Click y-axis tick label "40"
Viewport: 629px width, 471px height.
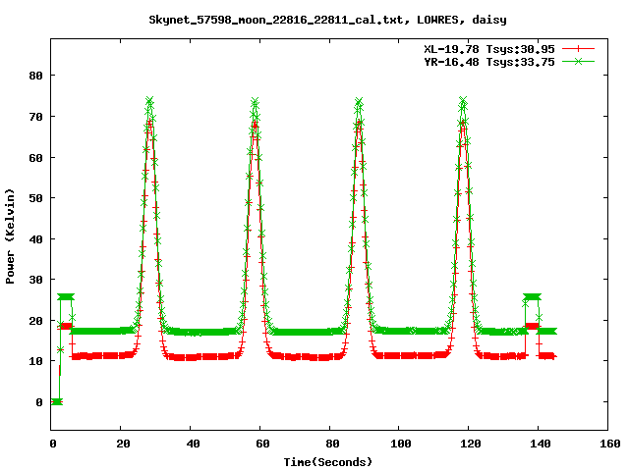tap(35, 239)
